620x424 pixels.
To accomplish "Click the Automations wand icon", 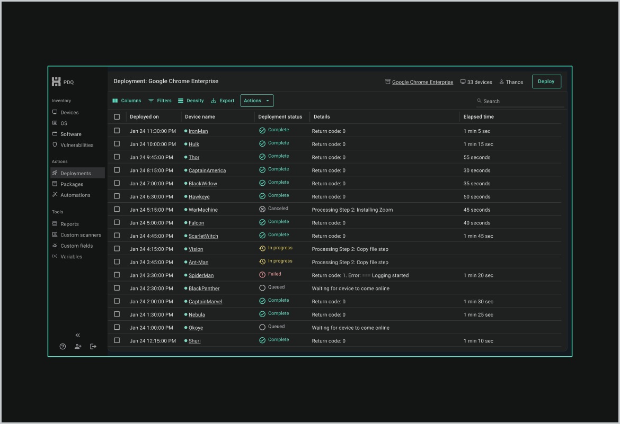I will click(x=55, y=194).
